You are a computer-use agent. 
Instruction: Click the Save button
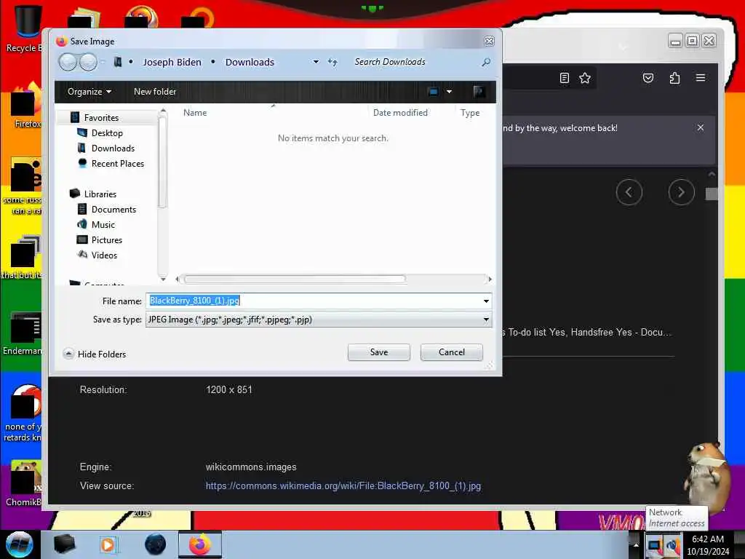pos(378,352)
